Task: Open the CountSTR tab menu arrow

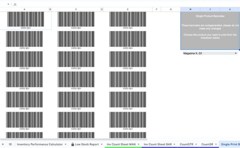Action: [196, 144]
